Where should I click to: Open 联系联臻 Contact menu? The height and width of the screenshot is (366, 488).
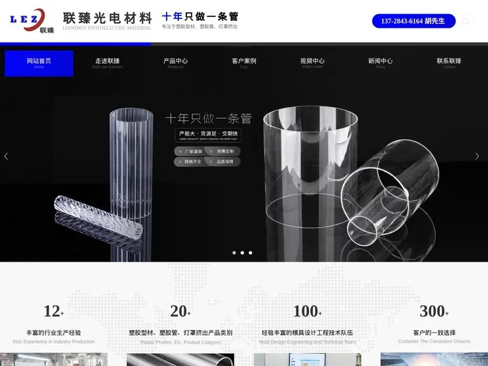pyautogui.click(x=449, y=63)
